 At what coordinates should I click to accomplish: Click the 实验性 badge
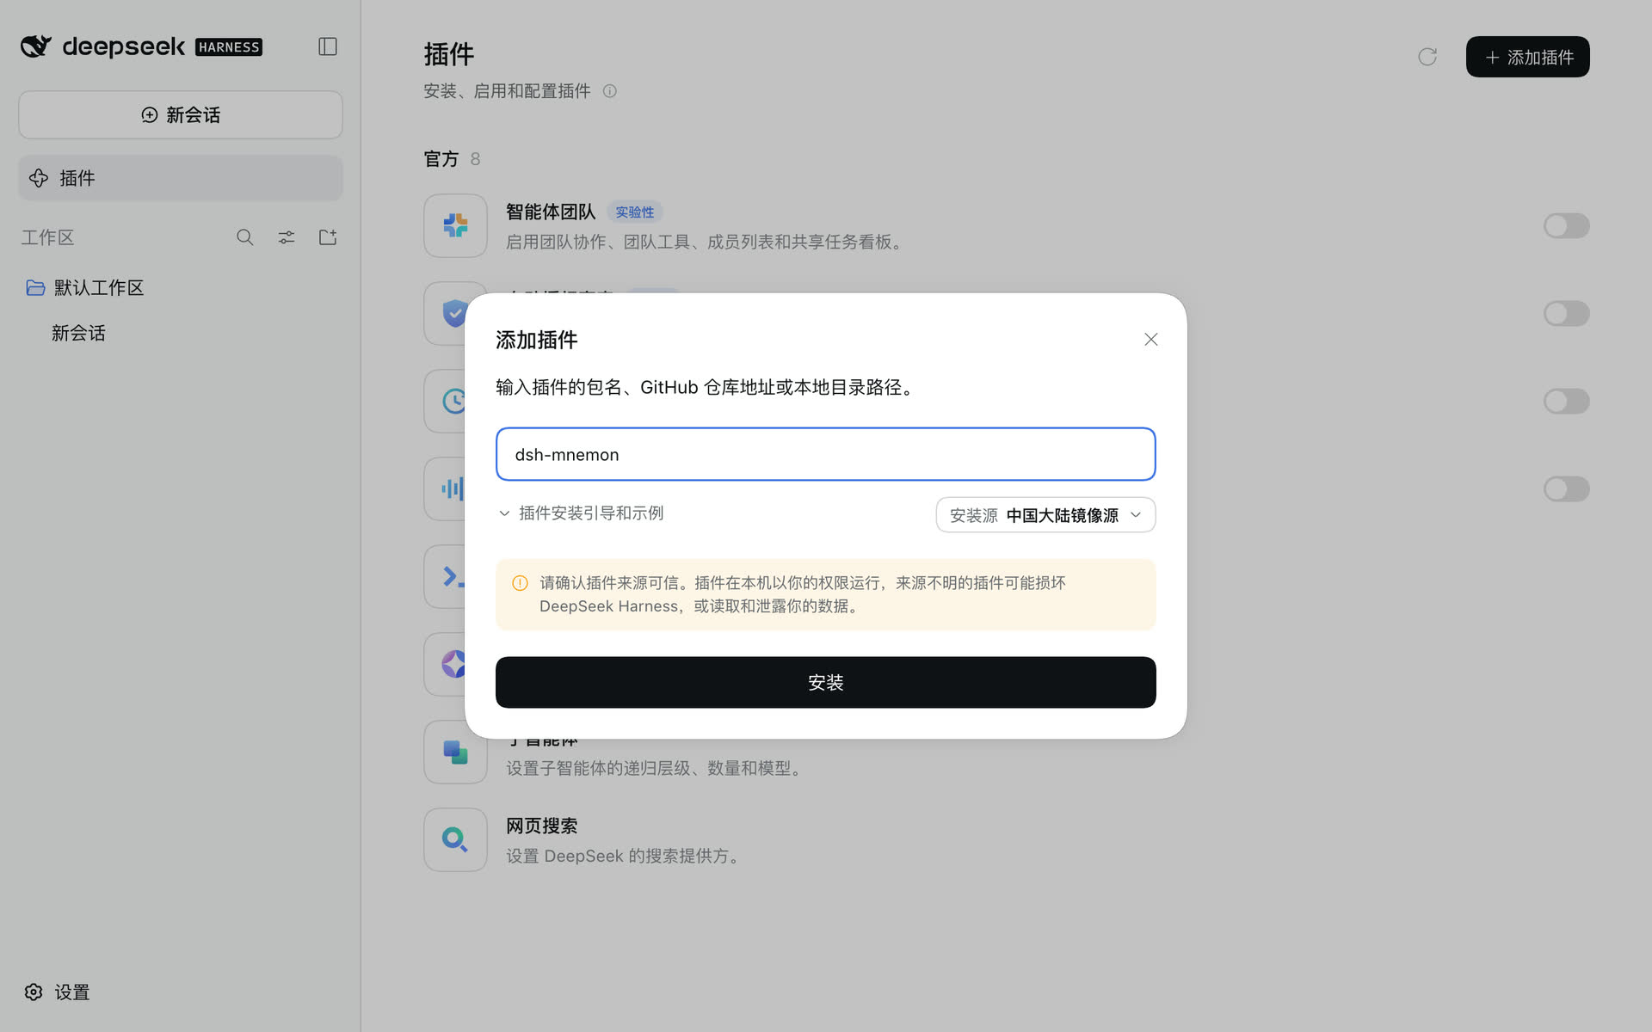point(635,212)
